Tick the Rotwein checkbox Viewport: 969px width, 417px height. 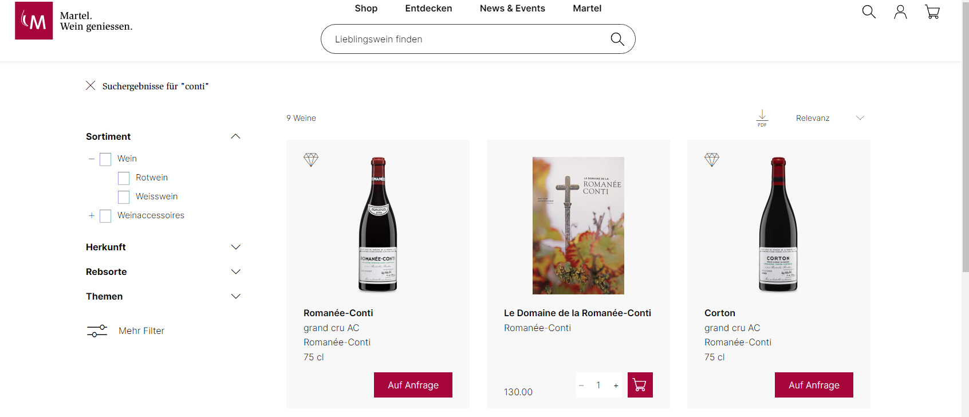124,178
